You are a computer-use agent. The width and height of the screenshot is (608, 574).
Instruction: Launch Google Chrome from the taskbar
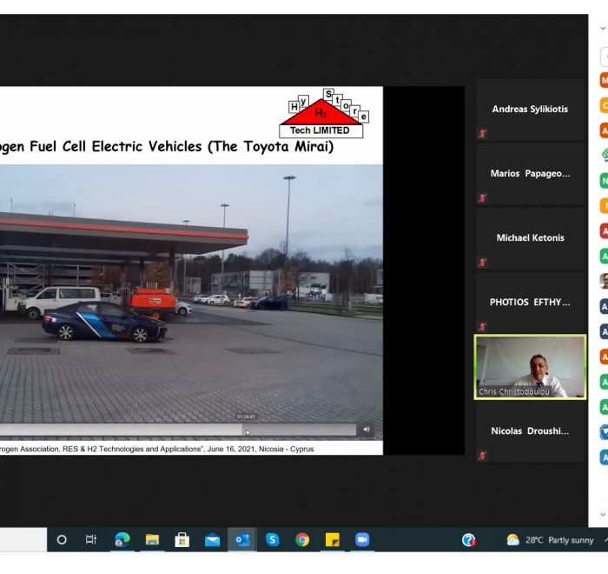(x=302, y=540)
